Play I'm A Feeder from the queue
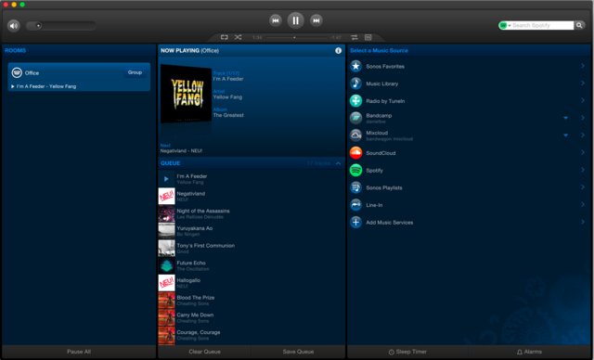Screen dimensions: 594x360 click(x=166, y=179)
